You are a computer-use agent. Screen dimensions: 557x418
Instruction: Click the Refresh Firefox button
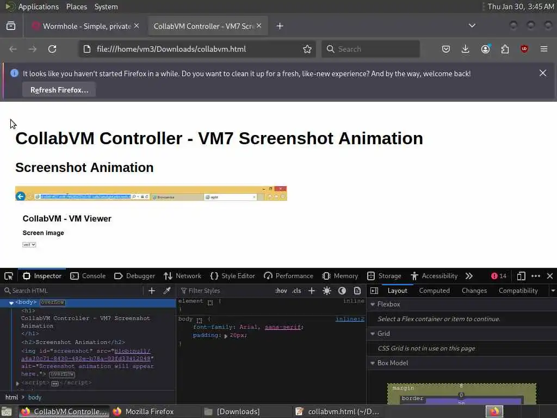pos(59,90)
